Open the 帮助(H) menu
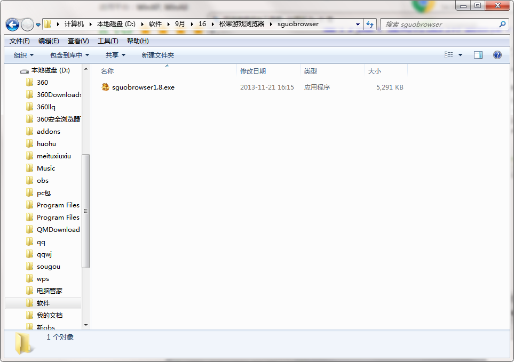Viewport: 514px width, 362px height. (138, 41)
